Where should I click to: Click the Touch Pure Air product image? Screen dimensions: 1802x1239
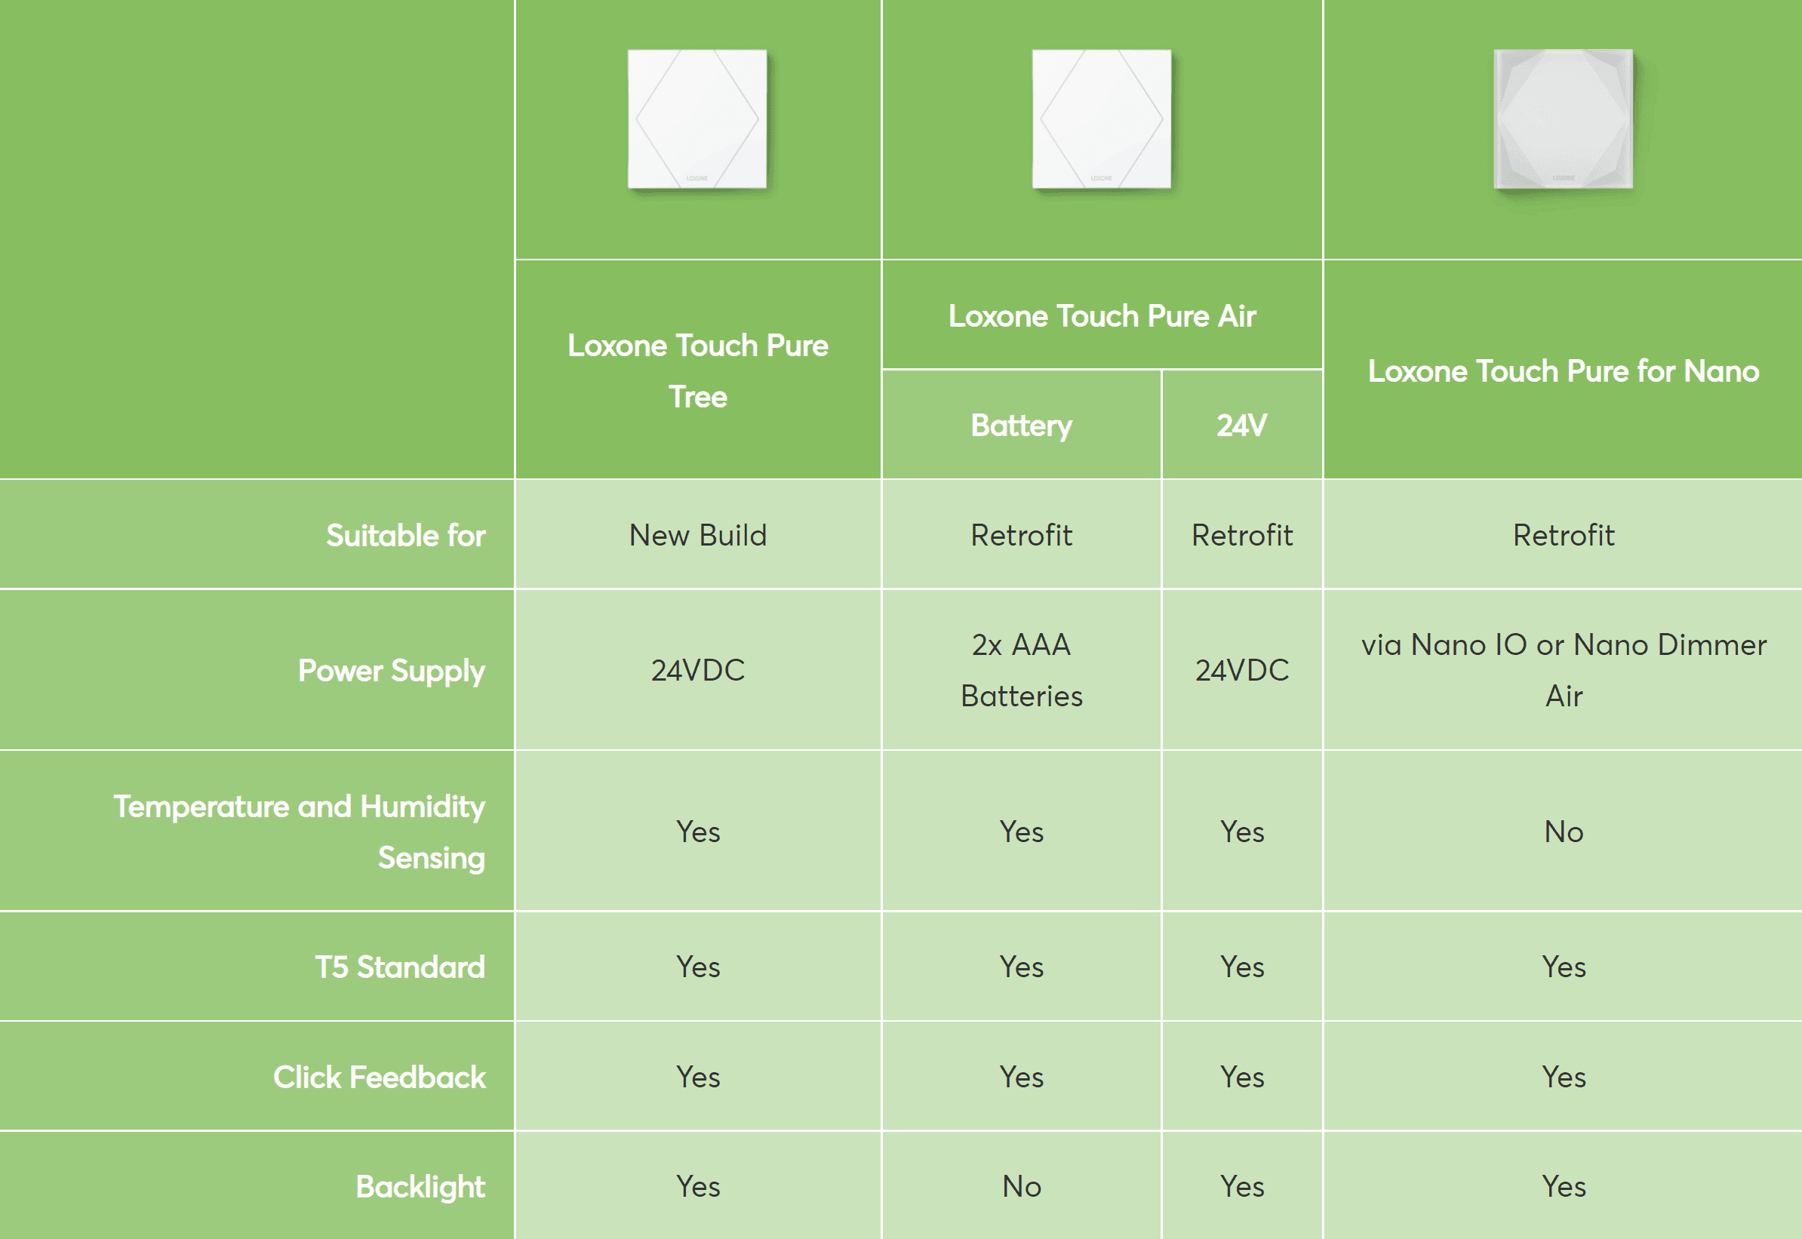click(1101, 119)
